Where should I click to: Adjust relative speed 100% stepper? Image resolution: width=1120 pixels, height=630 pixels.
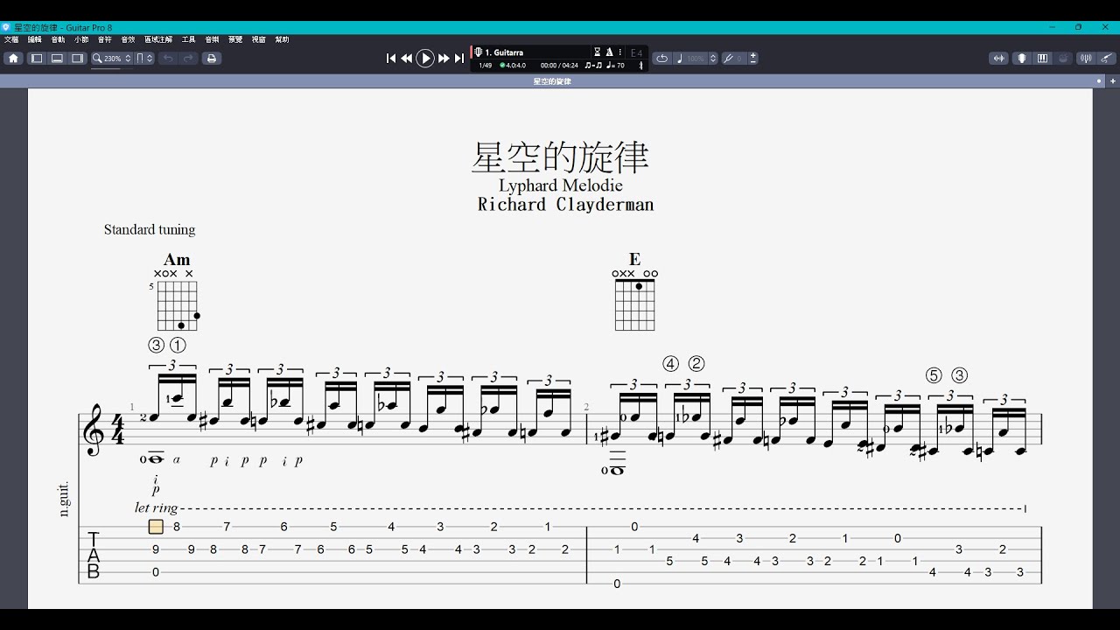point(713,59)
